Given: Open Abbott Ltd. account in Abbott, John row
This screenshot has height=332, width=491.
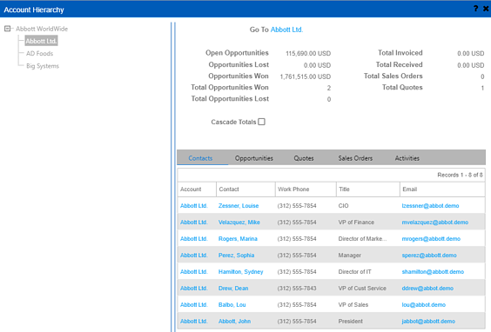Looking at the screenshot, I should pyautogui.click(x=194, y=322).
